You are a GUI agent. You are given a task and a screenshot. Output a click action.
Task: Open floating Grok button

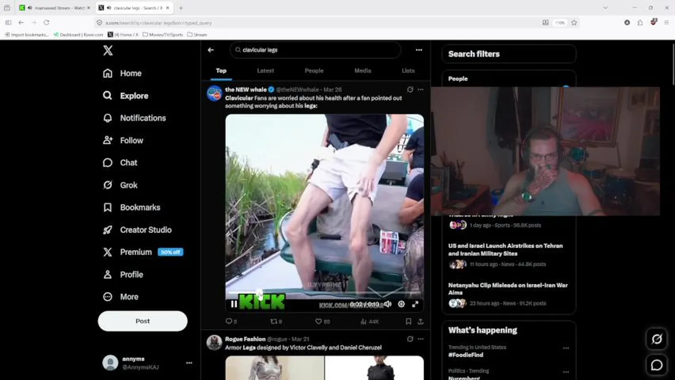[x=657, y=339]
